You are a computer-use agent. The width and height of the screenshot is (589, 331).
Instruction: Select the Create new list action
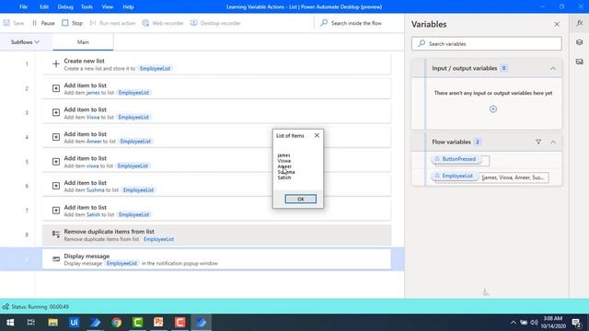(x=216, y=64)
